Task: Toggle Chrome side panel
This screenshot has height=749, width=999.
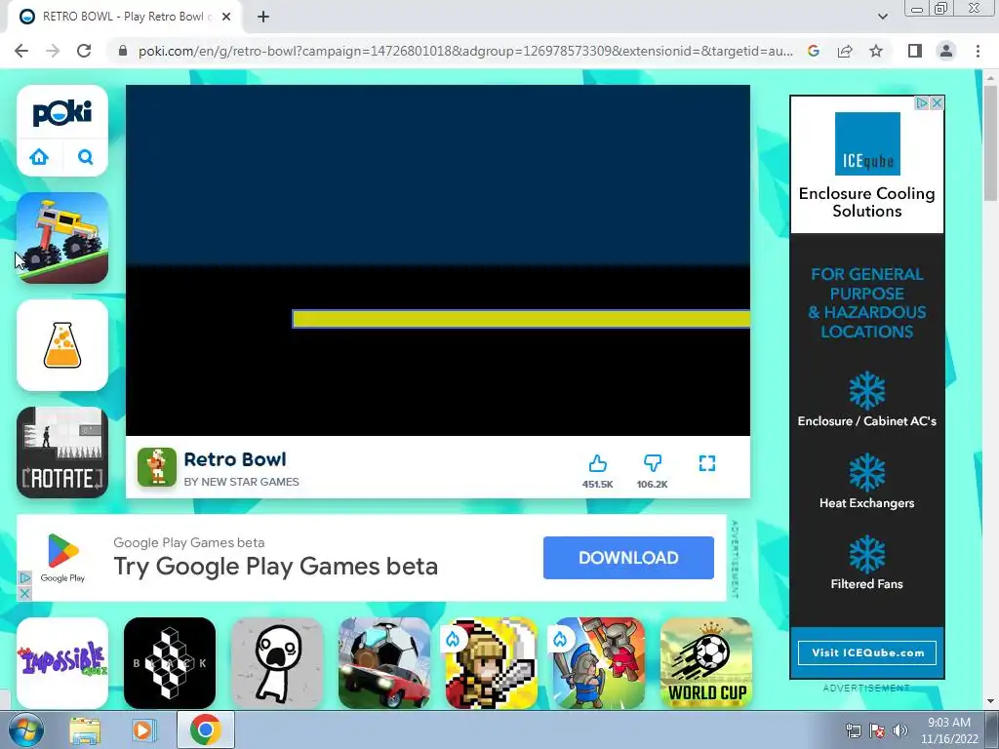Action: pyautogui.click(x=915, y=51)
